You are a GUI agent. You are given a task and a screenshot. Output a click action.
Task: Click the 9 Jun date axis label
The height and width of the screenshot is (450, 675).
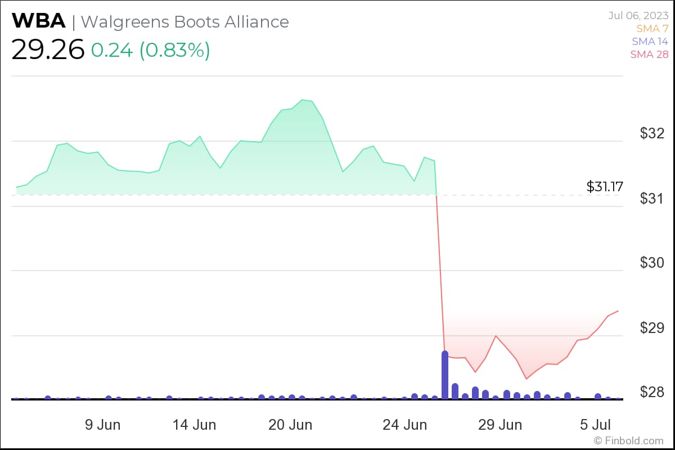[102, 425]
